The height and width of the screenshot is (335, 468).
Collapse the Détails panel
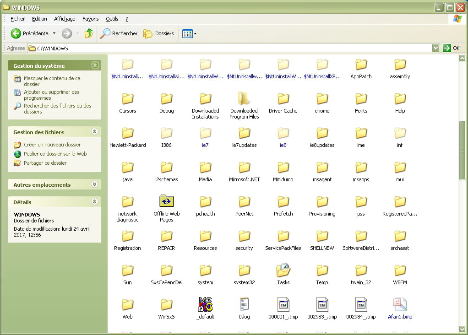[x=95, y=202]
